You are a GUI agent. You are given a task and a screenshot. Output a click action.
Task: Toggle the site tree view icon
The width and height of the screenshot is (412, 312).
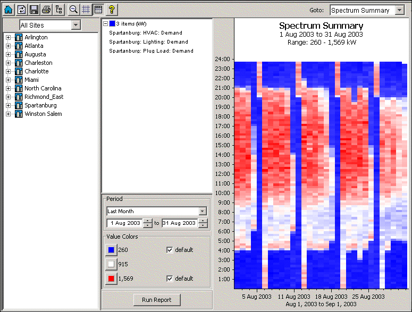click(59, 10)
